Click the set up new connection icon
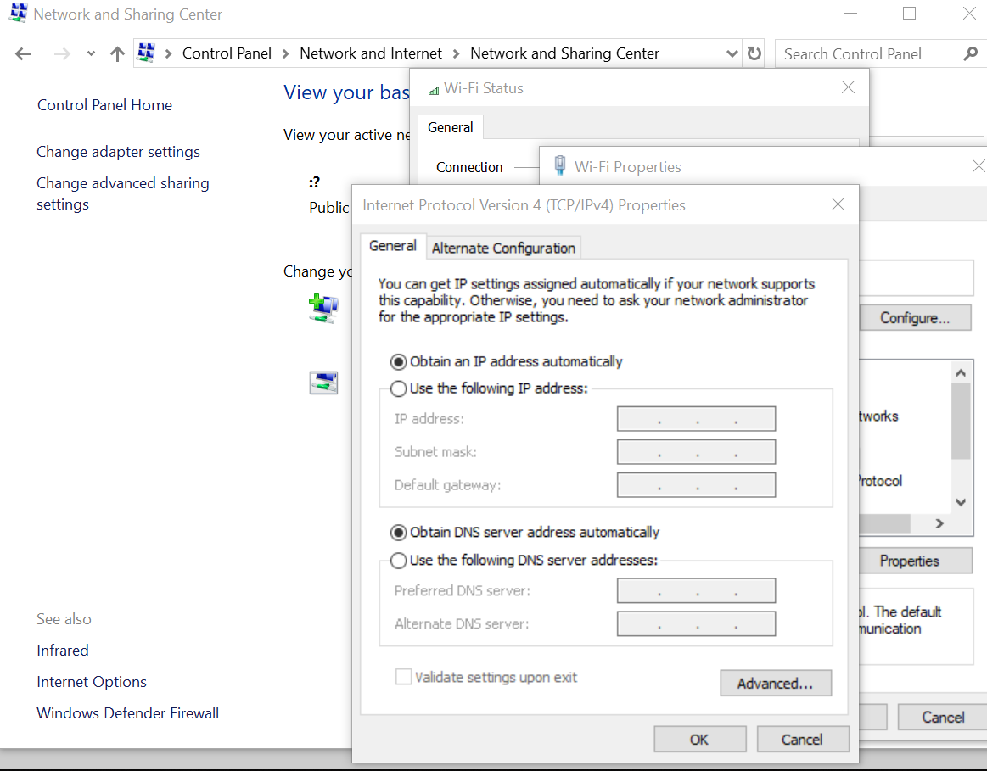The width and height of the screenshot is (987, 771). [x=323, y=308]
